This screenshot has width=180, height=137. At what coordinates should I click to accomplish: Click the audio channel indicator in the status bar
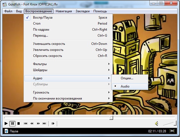pos(172,131)
